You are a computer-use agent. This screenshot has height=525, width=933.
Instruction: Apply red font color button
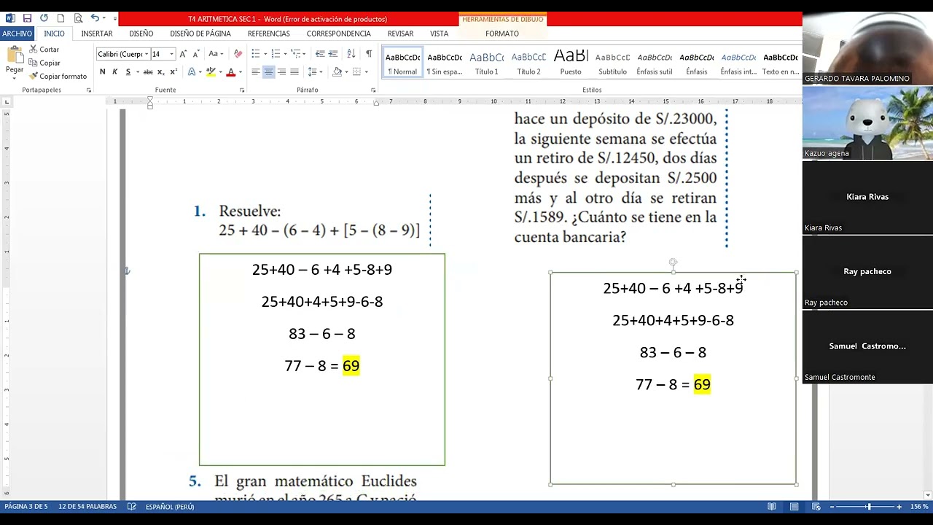[230, 71]
